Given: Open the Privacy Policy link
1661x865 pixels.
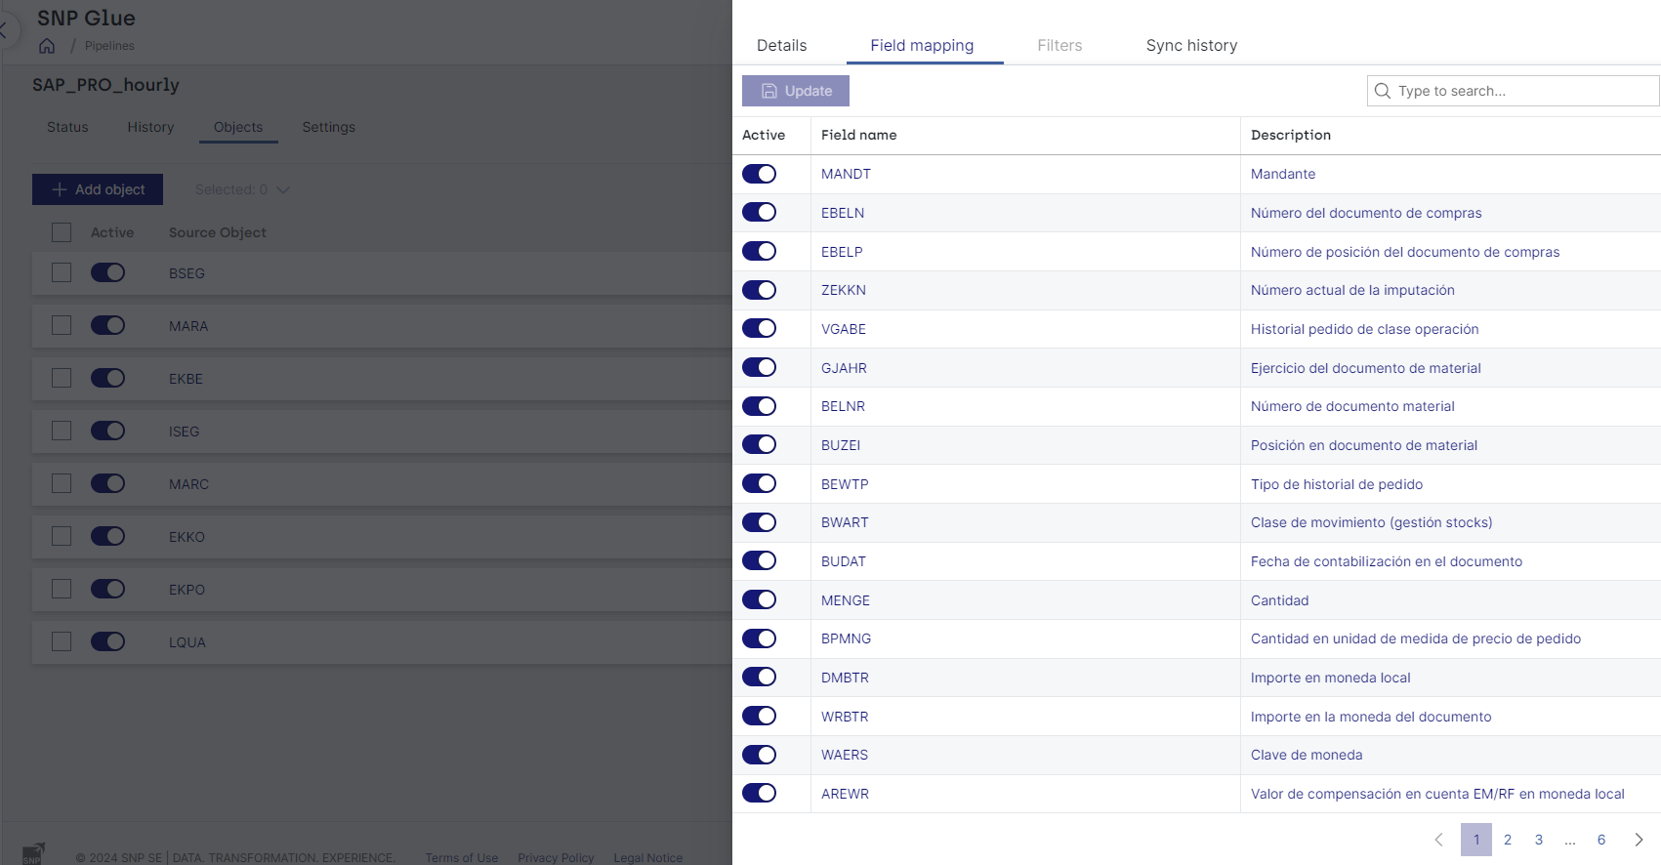Looking at the screenshot, I should pyautogui.click(x=556, y=858).
